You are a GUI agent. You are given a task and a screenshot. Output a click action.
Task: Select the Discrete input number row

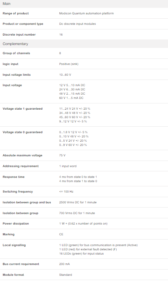84,35
